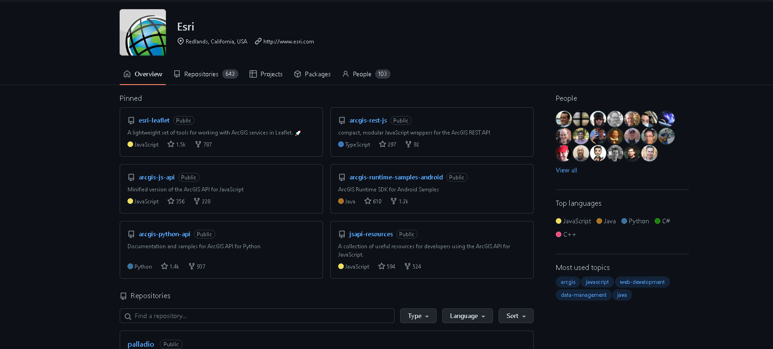Click the star icon on arcgis-python-api
Screen dimensions: 773x349
(x=164, y=266)
